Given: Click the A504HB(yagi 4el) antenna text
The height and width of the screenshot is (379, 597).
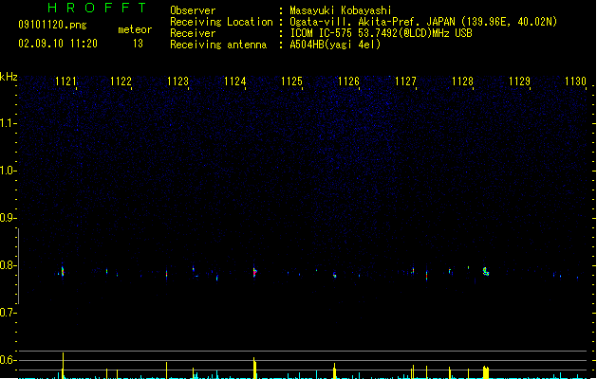Looking at the screenshot, I should click(x=335, y=45).
